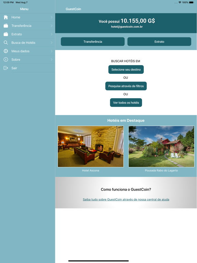
Task: Open the Pousada Rabo do Lagarto photo
Action: point(161,147)
